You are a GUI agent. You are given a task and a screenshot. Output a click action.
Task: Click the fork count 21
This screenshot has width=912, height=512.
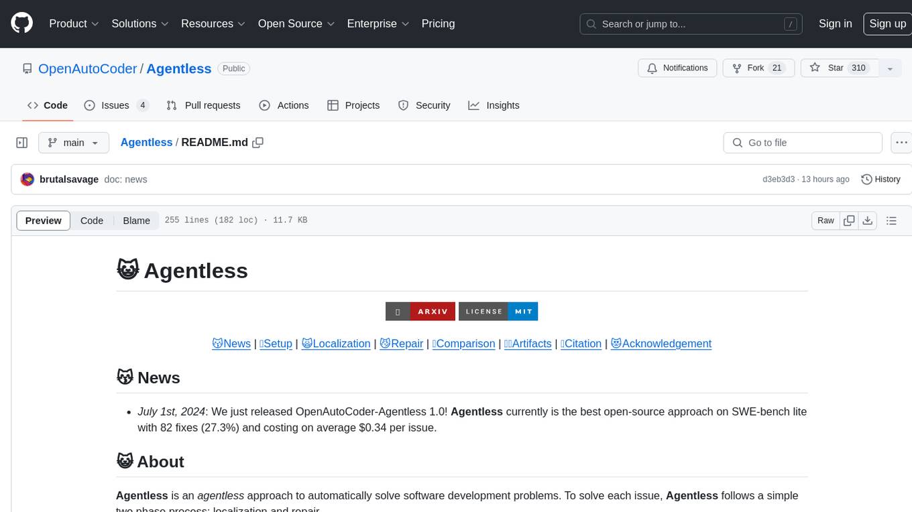777,68
